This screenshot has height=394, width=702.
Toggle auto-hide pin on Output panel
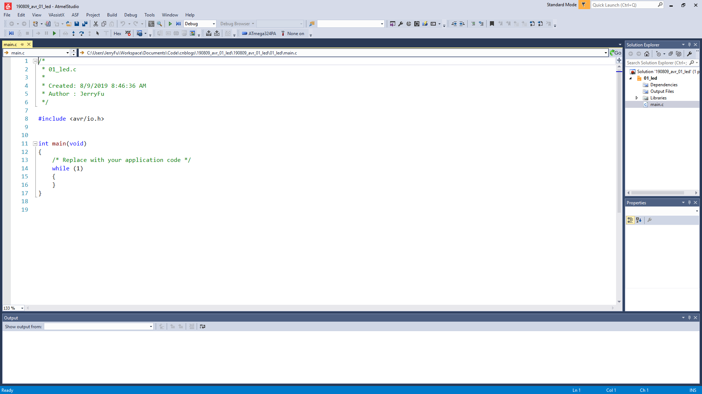[689, 318]
